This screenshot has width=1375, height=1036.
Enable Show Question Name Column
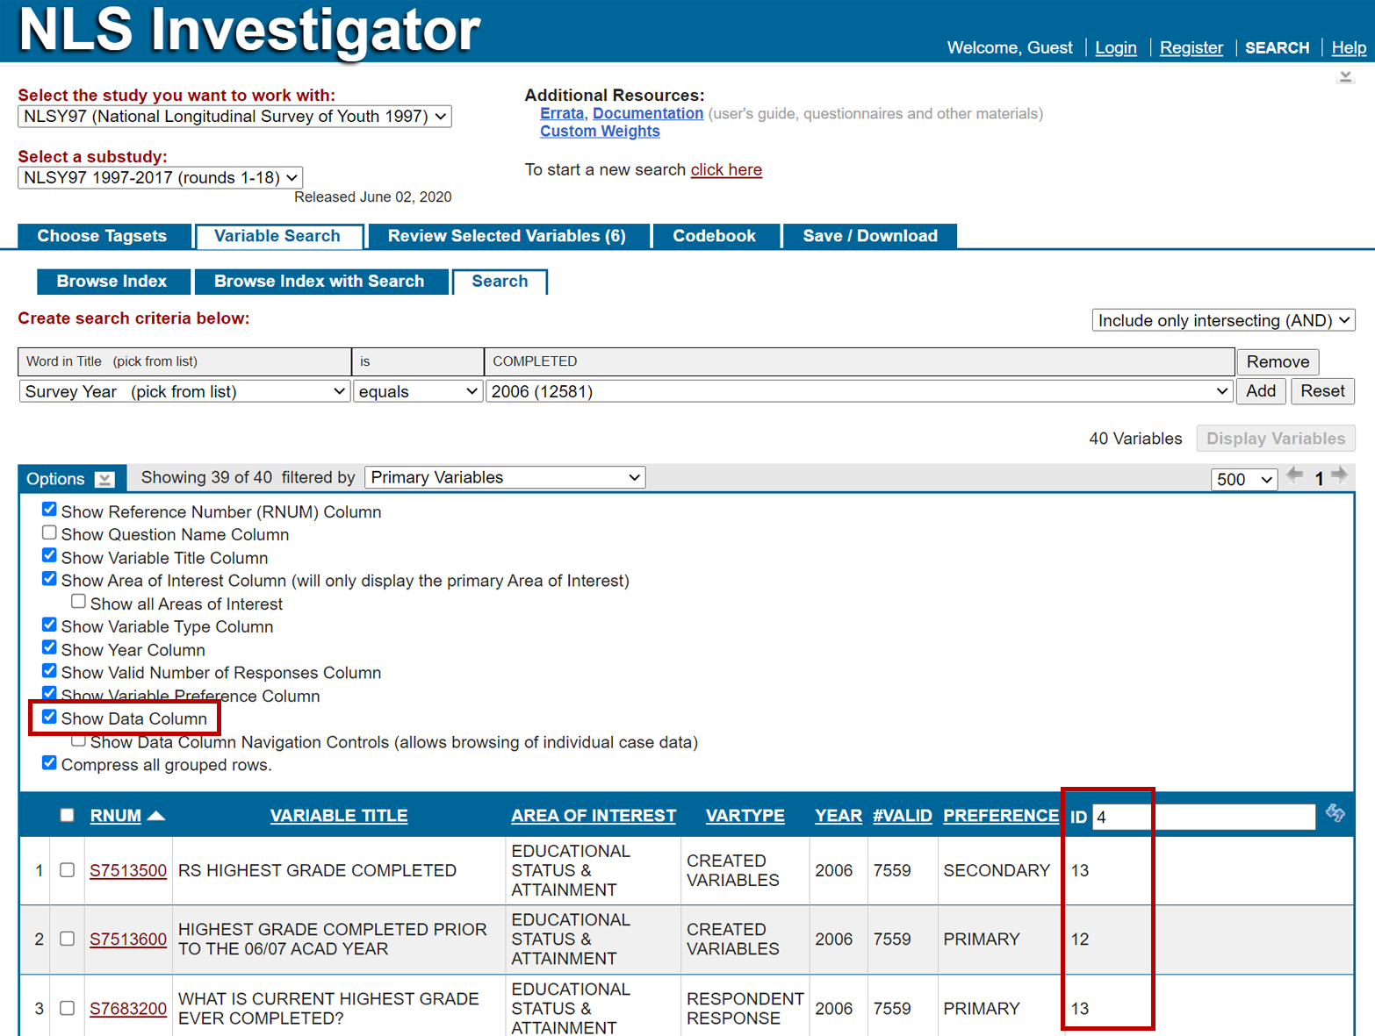click(49, 532)
